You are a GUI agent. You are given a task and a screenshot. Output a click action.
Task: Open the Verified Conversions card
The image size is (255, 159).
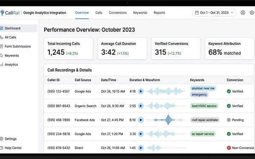(x=176, y=49)
